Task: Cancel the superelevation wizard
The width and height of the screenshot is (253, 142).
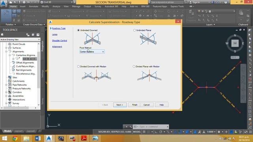Action: pyautogui.click(x=147, y=105)
